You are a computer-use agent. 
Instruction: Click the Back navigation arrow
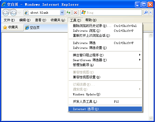coord(6,12)
